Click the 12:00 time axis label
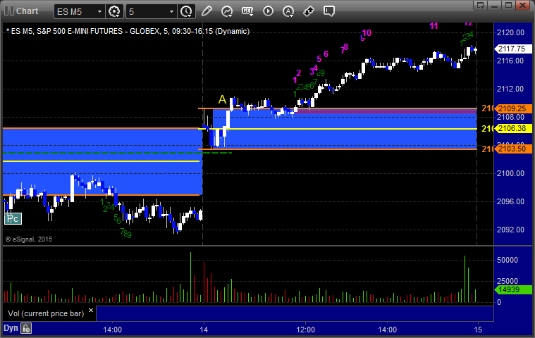This screenshot has width=535, height=338. (x=305, y=330)
